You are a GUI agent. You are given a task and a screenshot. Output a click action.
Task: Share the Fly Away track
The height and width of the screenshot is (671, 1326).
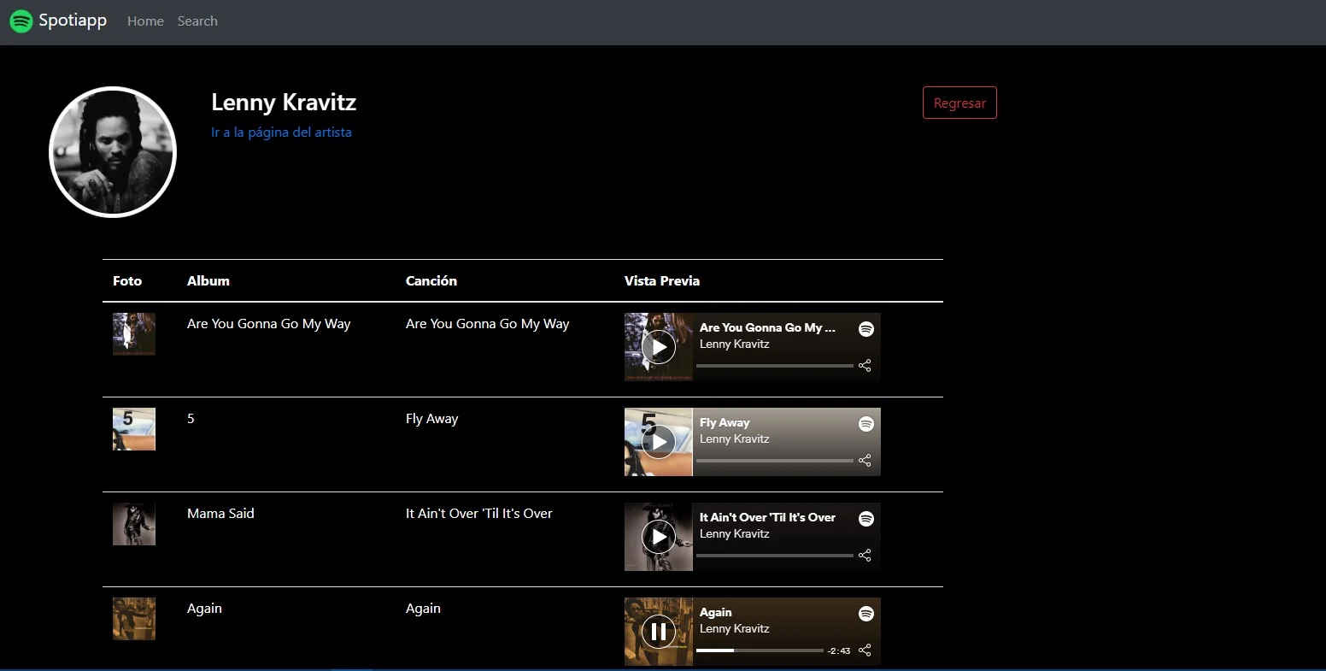click(x=865, y=461)
